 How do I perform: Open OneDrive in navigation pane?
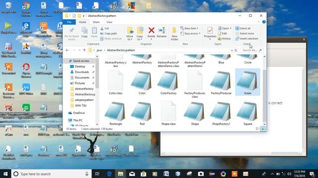tap(79, 113)
